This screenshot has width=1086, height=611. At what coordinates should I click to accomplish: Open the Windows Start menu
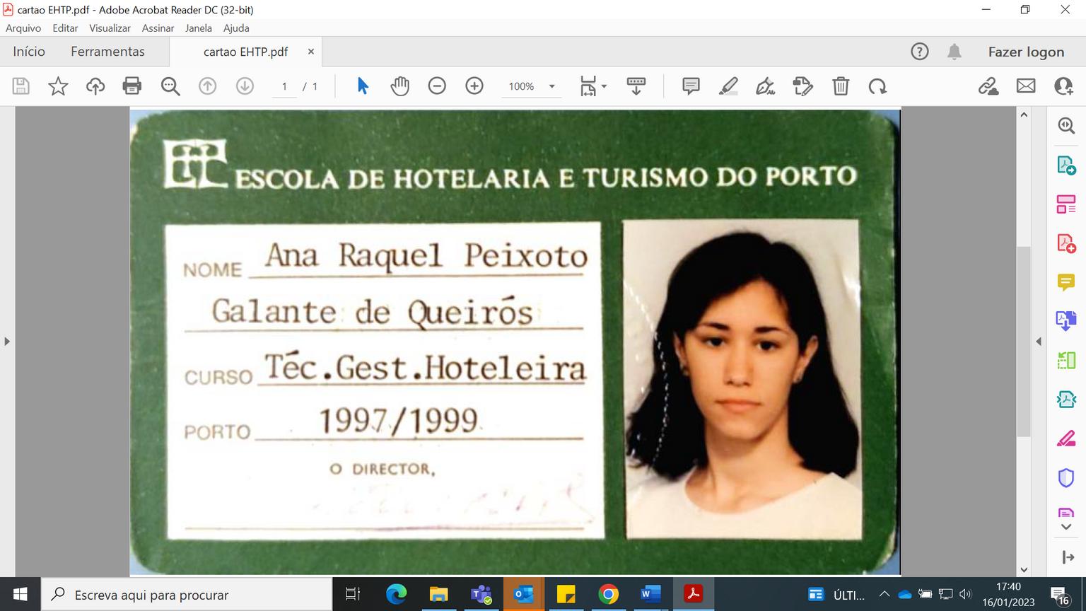(20, 594)
